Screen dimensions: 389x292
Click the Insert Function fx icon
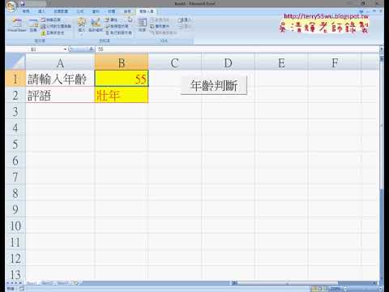click(92, 49)
